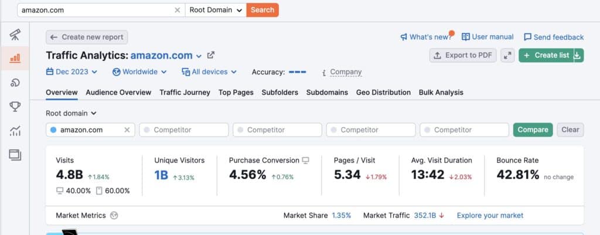Click the green Compare button

(533, 130)
